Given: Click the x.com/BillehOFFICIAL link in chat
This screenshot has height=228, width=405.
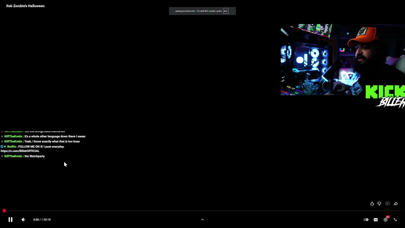Looking at the screenshot, I should 20,151.
